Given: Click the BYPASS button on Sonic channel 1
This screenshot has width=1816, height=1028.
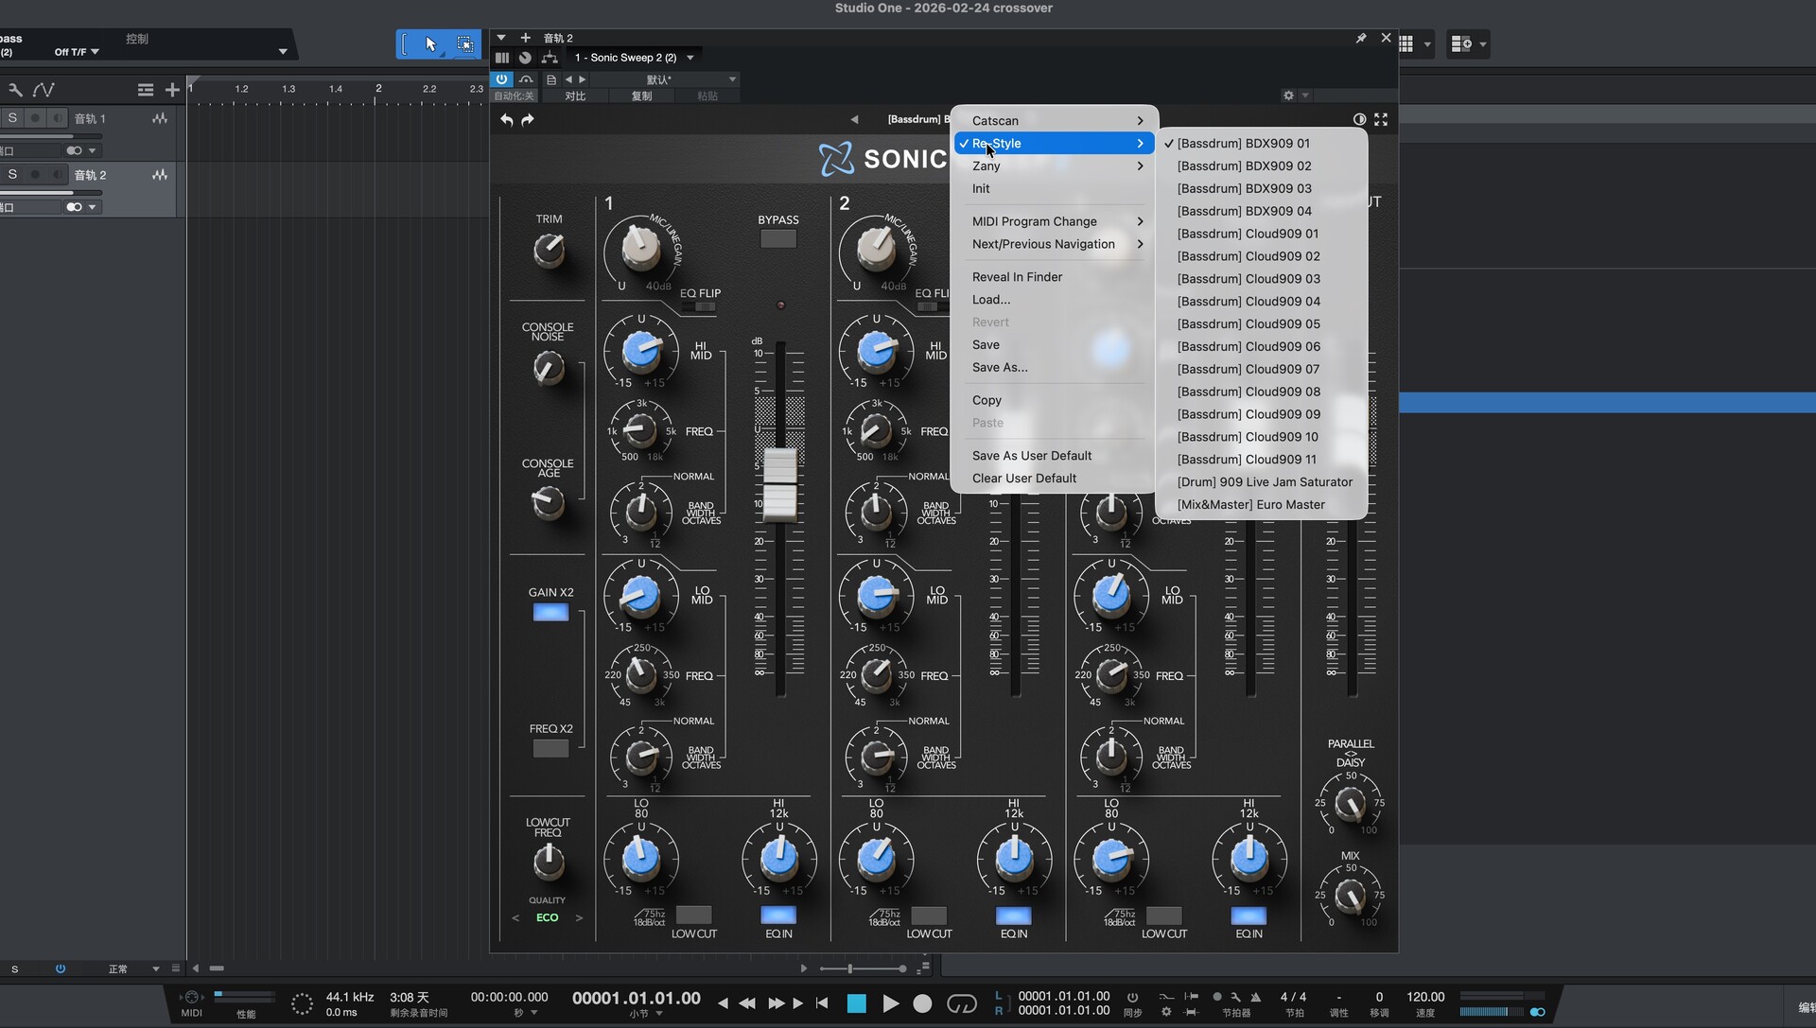Looking at the screenshot, I should click(777, 239).
